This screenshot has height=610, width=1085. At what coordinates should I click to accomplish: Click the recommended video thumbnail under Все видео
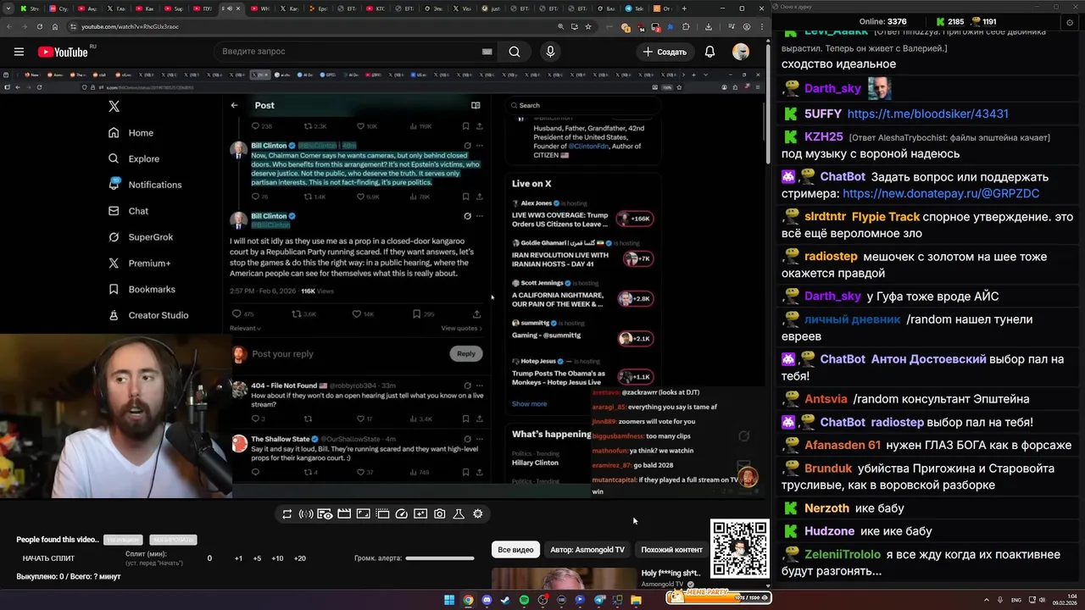563,578
